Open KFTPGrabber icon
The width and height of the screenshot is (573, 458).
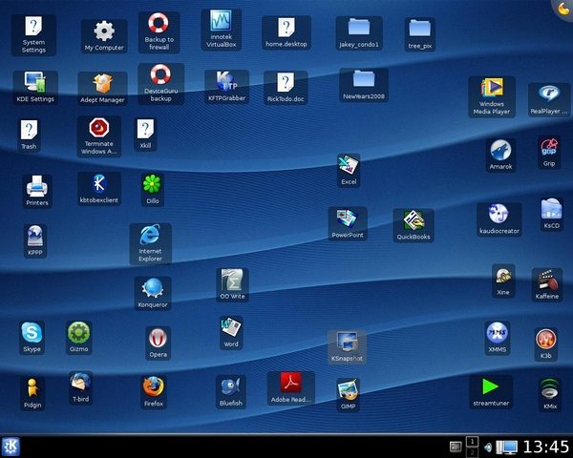tap(227, 87)
